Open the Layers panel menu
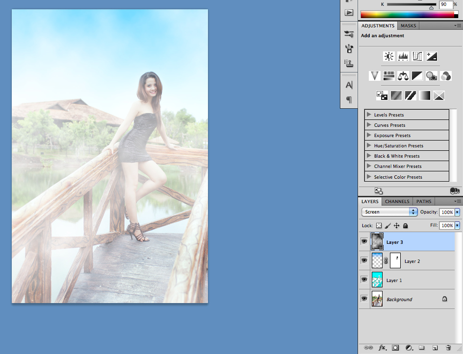The height and width of the screenshot is (354, 463). [458, 201]
